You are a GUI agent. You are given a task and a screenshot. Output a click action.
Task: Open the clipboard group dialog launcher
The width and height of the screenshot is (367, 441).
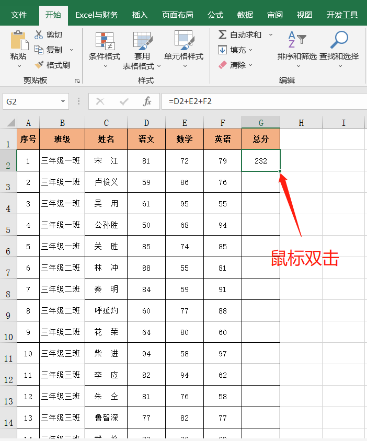click(77, 81)
